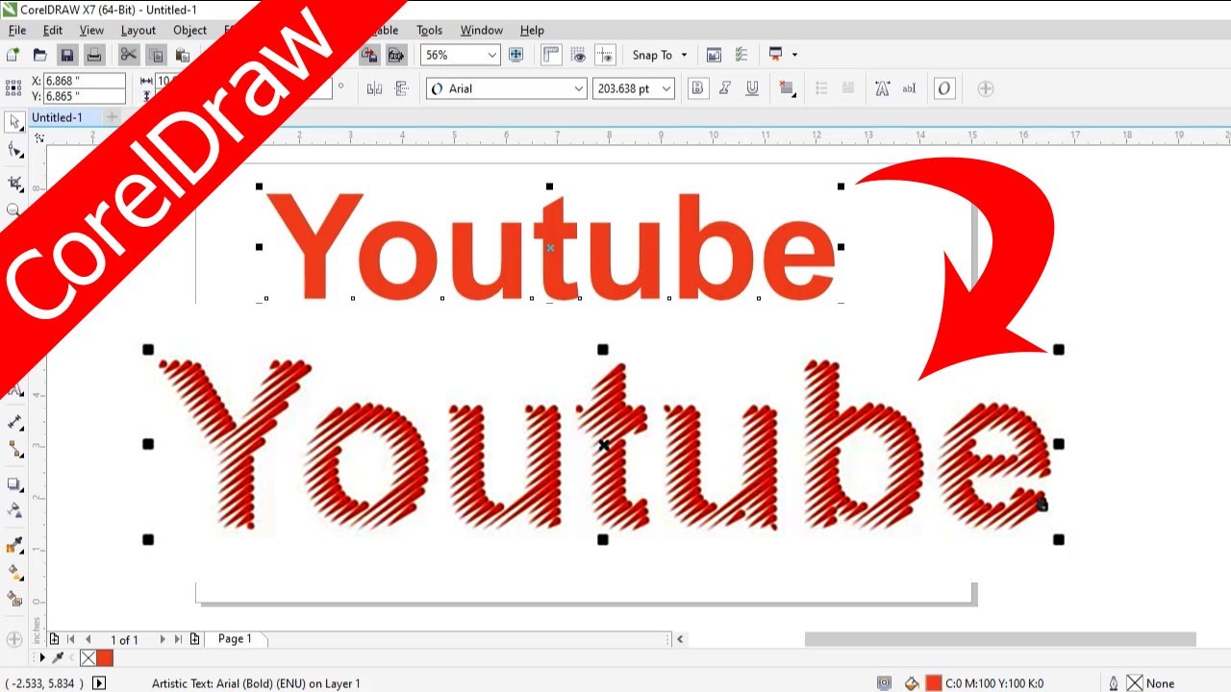Screen dimensions: 1231x692
Task: Open the Help menu
Action: pyautogui.click(x=532, y=30)
